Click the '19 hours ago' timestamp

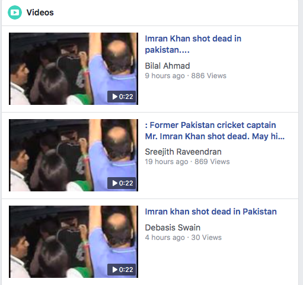point(167,162)
